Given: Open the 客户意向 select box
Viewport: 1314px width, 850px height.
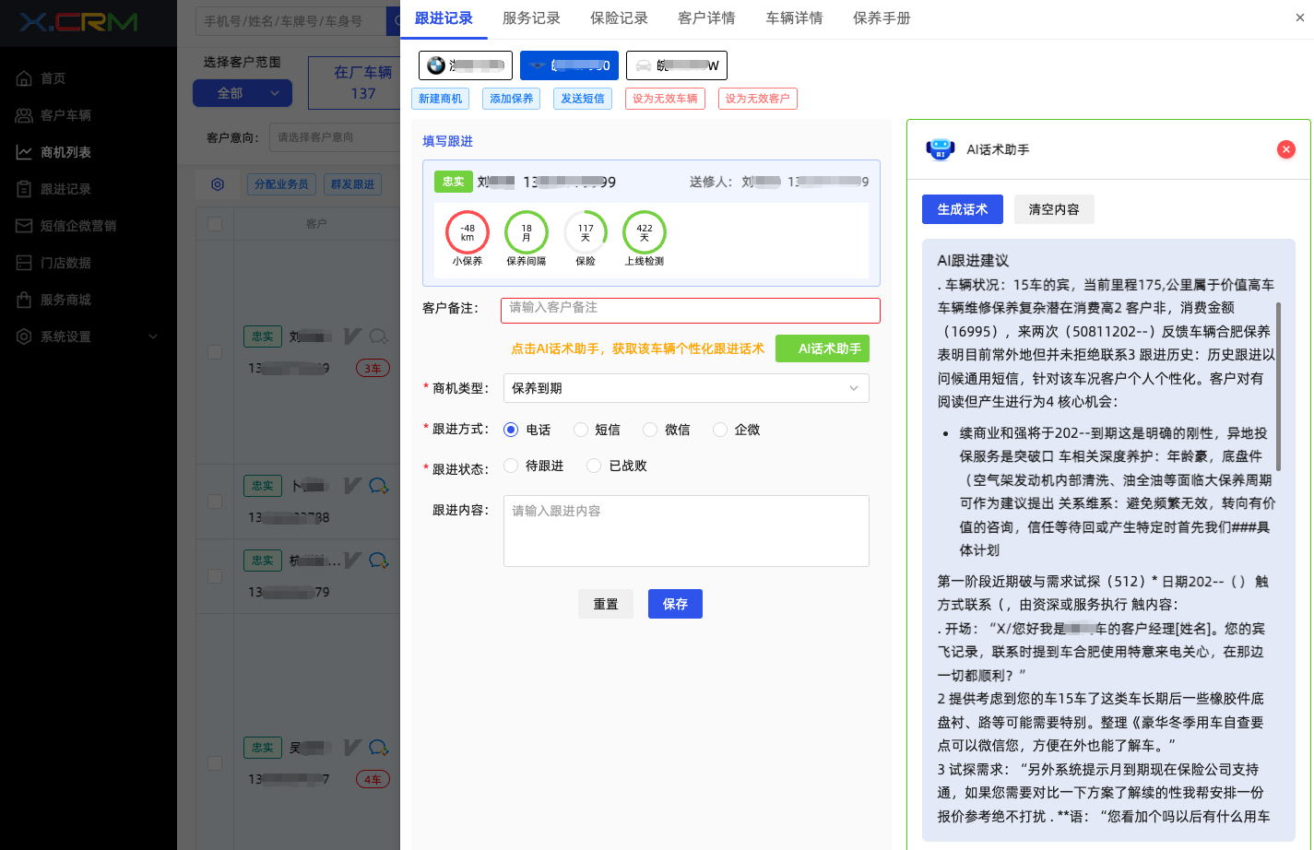Looking at the screenshot, I should click(335, 137).
